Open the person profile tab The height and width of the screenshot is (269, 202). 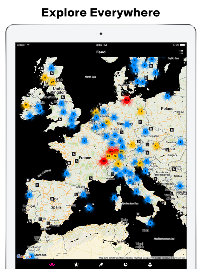(150, 264)
